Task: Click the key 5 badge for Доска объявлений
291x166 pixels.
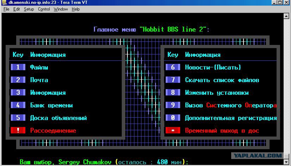Action: point(18,118)
